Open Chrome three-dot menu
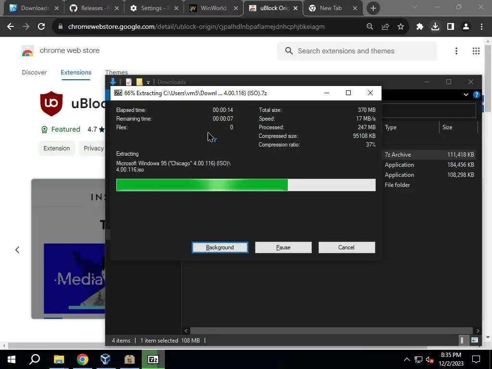This screenshot has width=492, height=369. click(x=481, y=27)
